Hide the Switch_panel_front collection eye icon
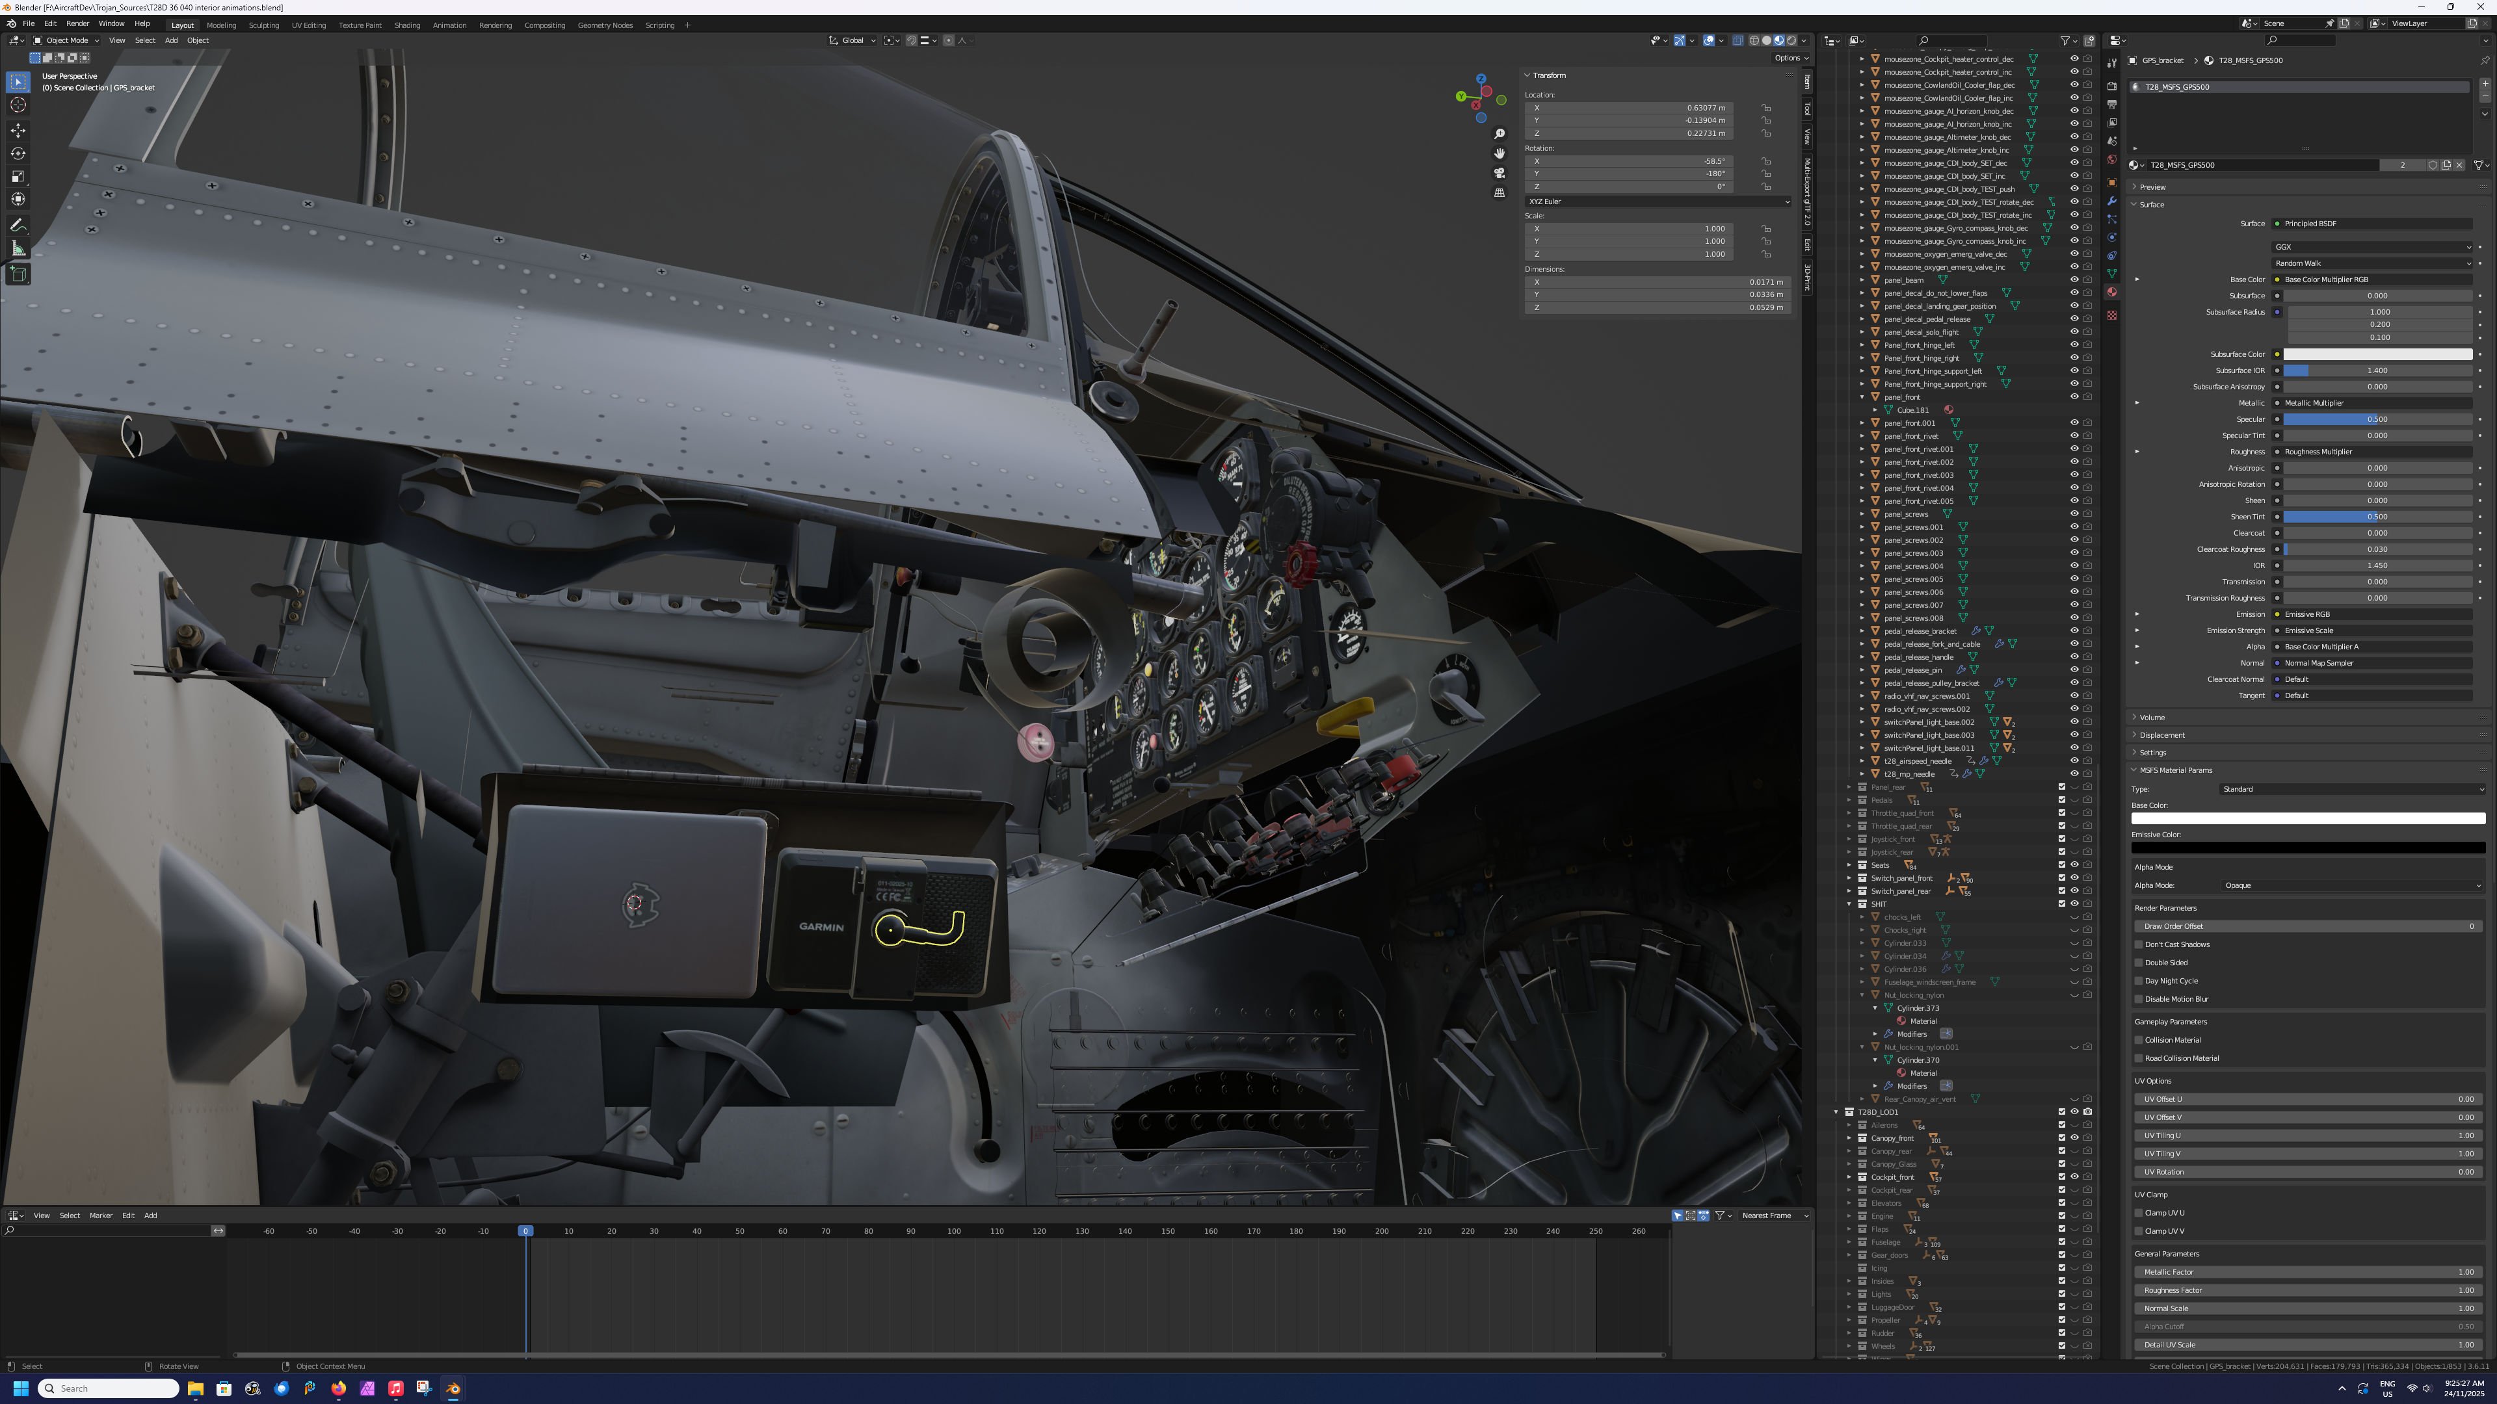2497x1404 pixels. point(2074,878)
